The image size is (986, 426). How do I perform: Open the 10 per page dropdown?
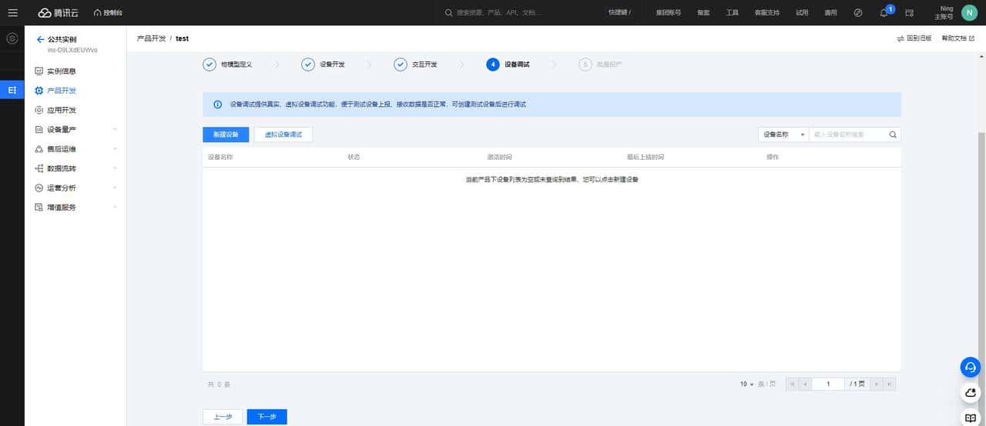click(x=747, y=384)
